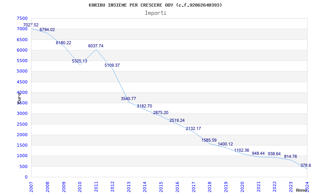Select the 5109.37 data label
311x194 pixels.
pos(112,65)
